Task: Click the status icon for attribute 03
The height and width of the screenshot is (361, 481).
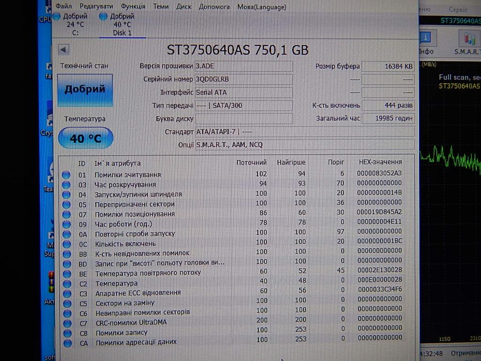Action: coord(66,185)
